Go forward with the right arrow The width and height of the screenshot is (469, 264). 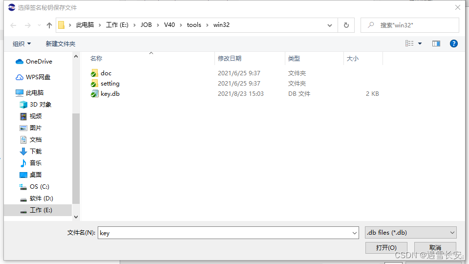click(27, 25)
